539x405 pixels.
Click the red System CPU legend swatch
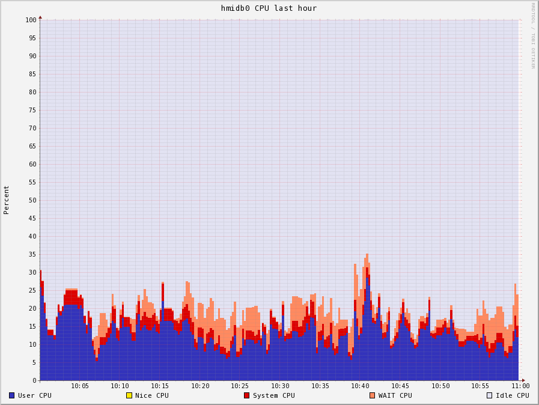(x=246, y=395)
